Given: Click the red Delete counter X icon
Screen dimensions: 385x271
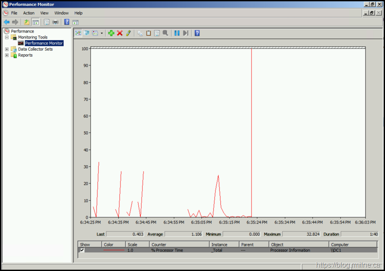Looking at the screenshot, I should coord(120,33).
